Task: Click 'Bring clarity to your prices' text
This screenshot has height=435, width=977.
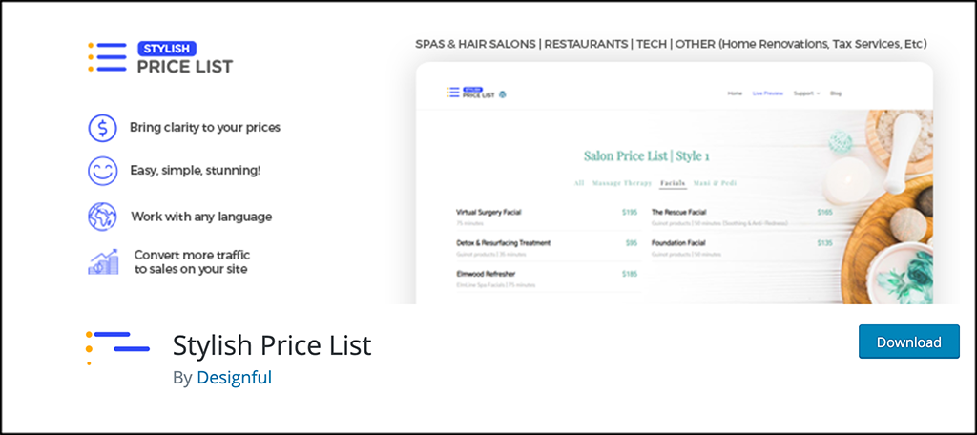Action: 205,128
